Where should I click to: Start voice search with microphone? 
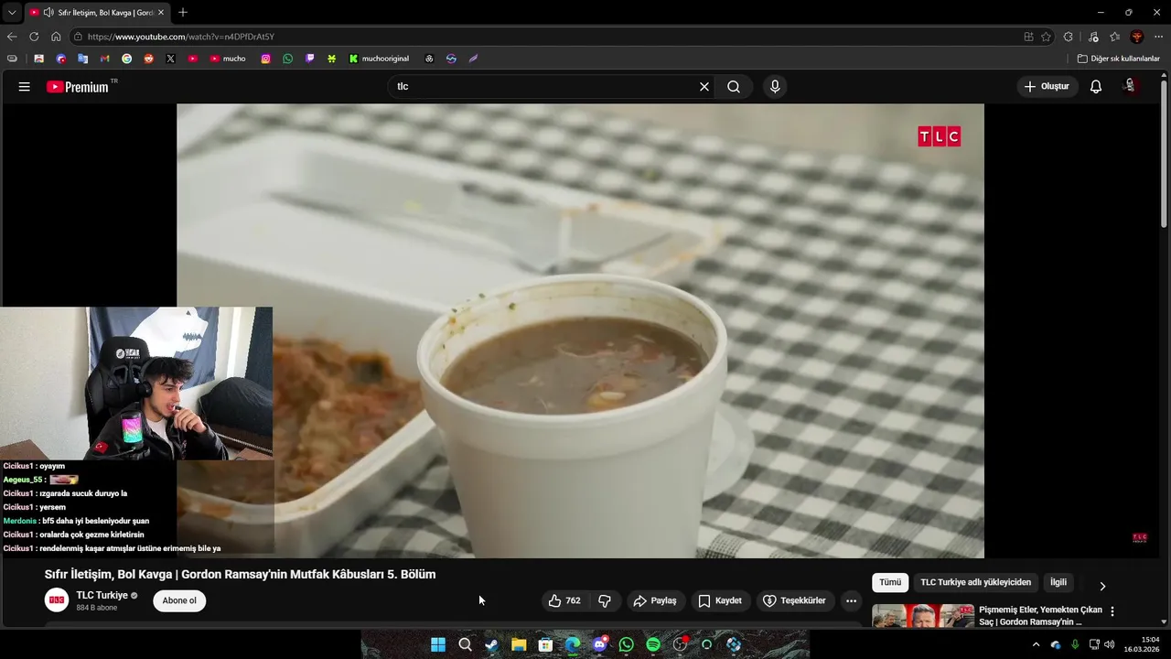(775, 87)
